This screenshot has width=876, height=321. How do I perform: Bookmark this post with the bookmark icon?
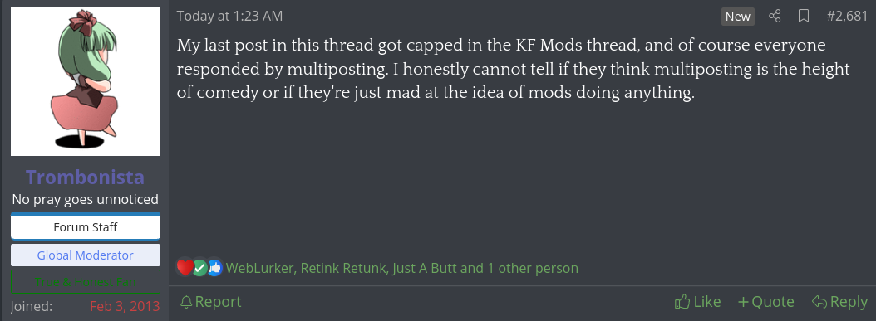[804, 17]
